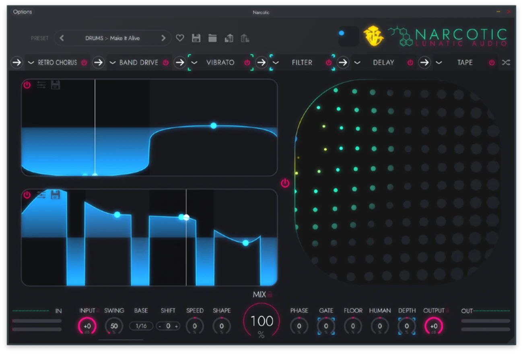
Task: Click the OUTPUT gain knob
Action: pyautogui.click(x=434, y=326)
